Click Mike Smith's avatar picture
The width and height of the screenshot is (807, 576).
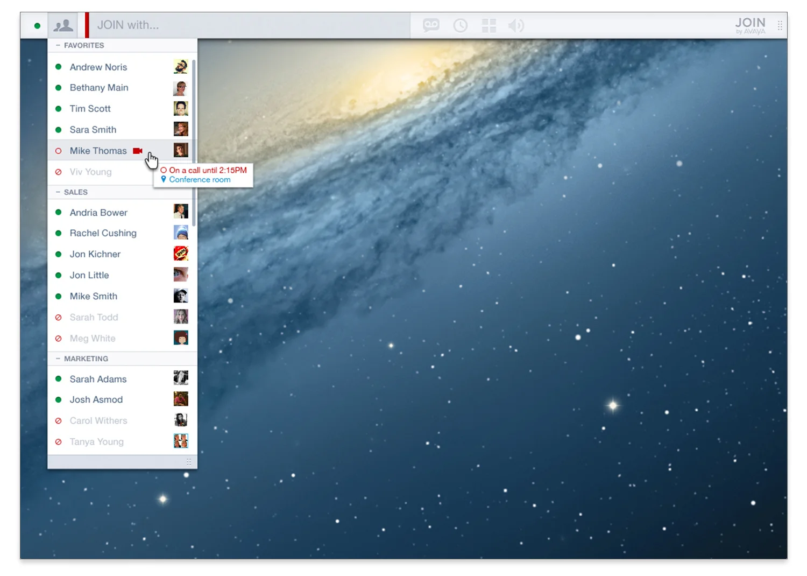tap(181, 296)
